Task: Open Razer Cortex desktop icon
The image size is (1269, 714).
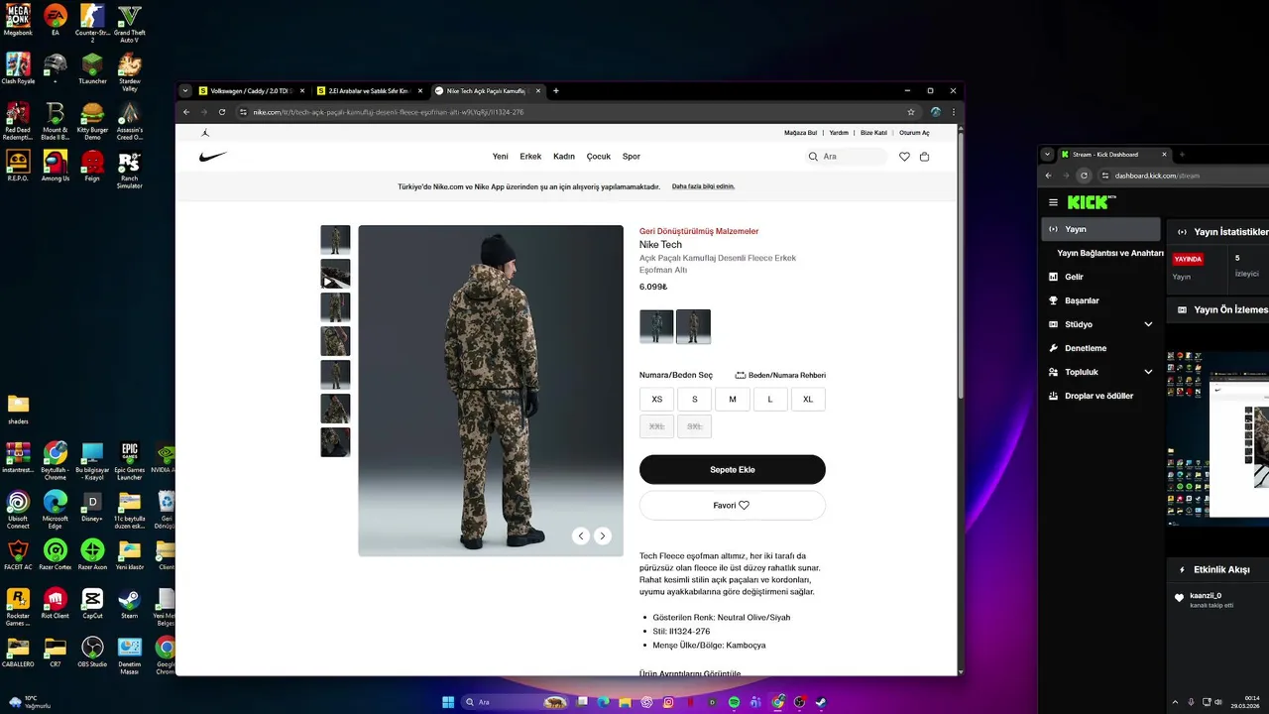Action: click(x=56, y=554)
